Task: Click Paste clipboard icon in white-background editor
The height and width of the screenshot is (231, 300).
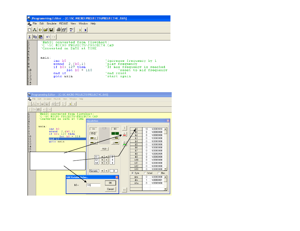Action: coord(41,37)
